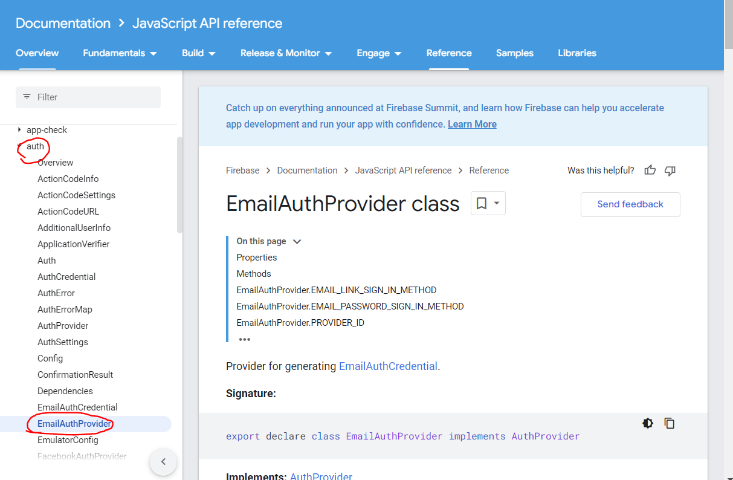Select the Reference tab
Image resolution: width=733 pixels, height=480 pixels.
(x=449, y=53)
